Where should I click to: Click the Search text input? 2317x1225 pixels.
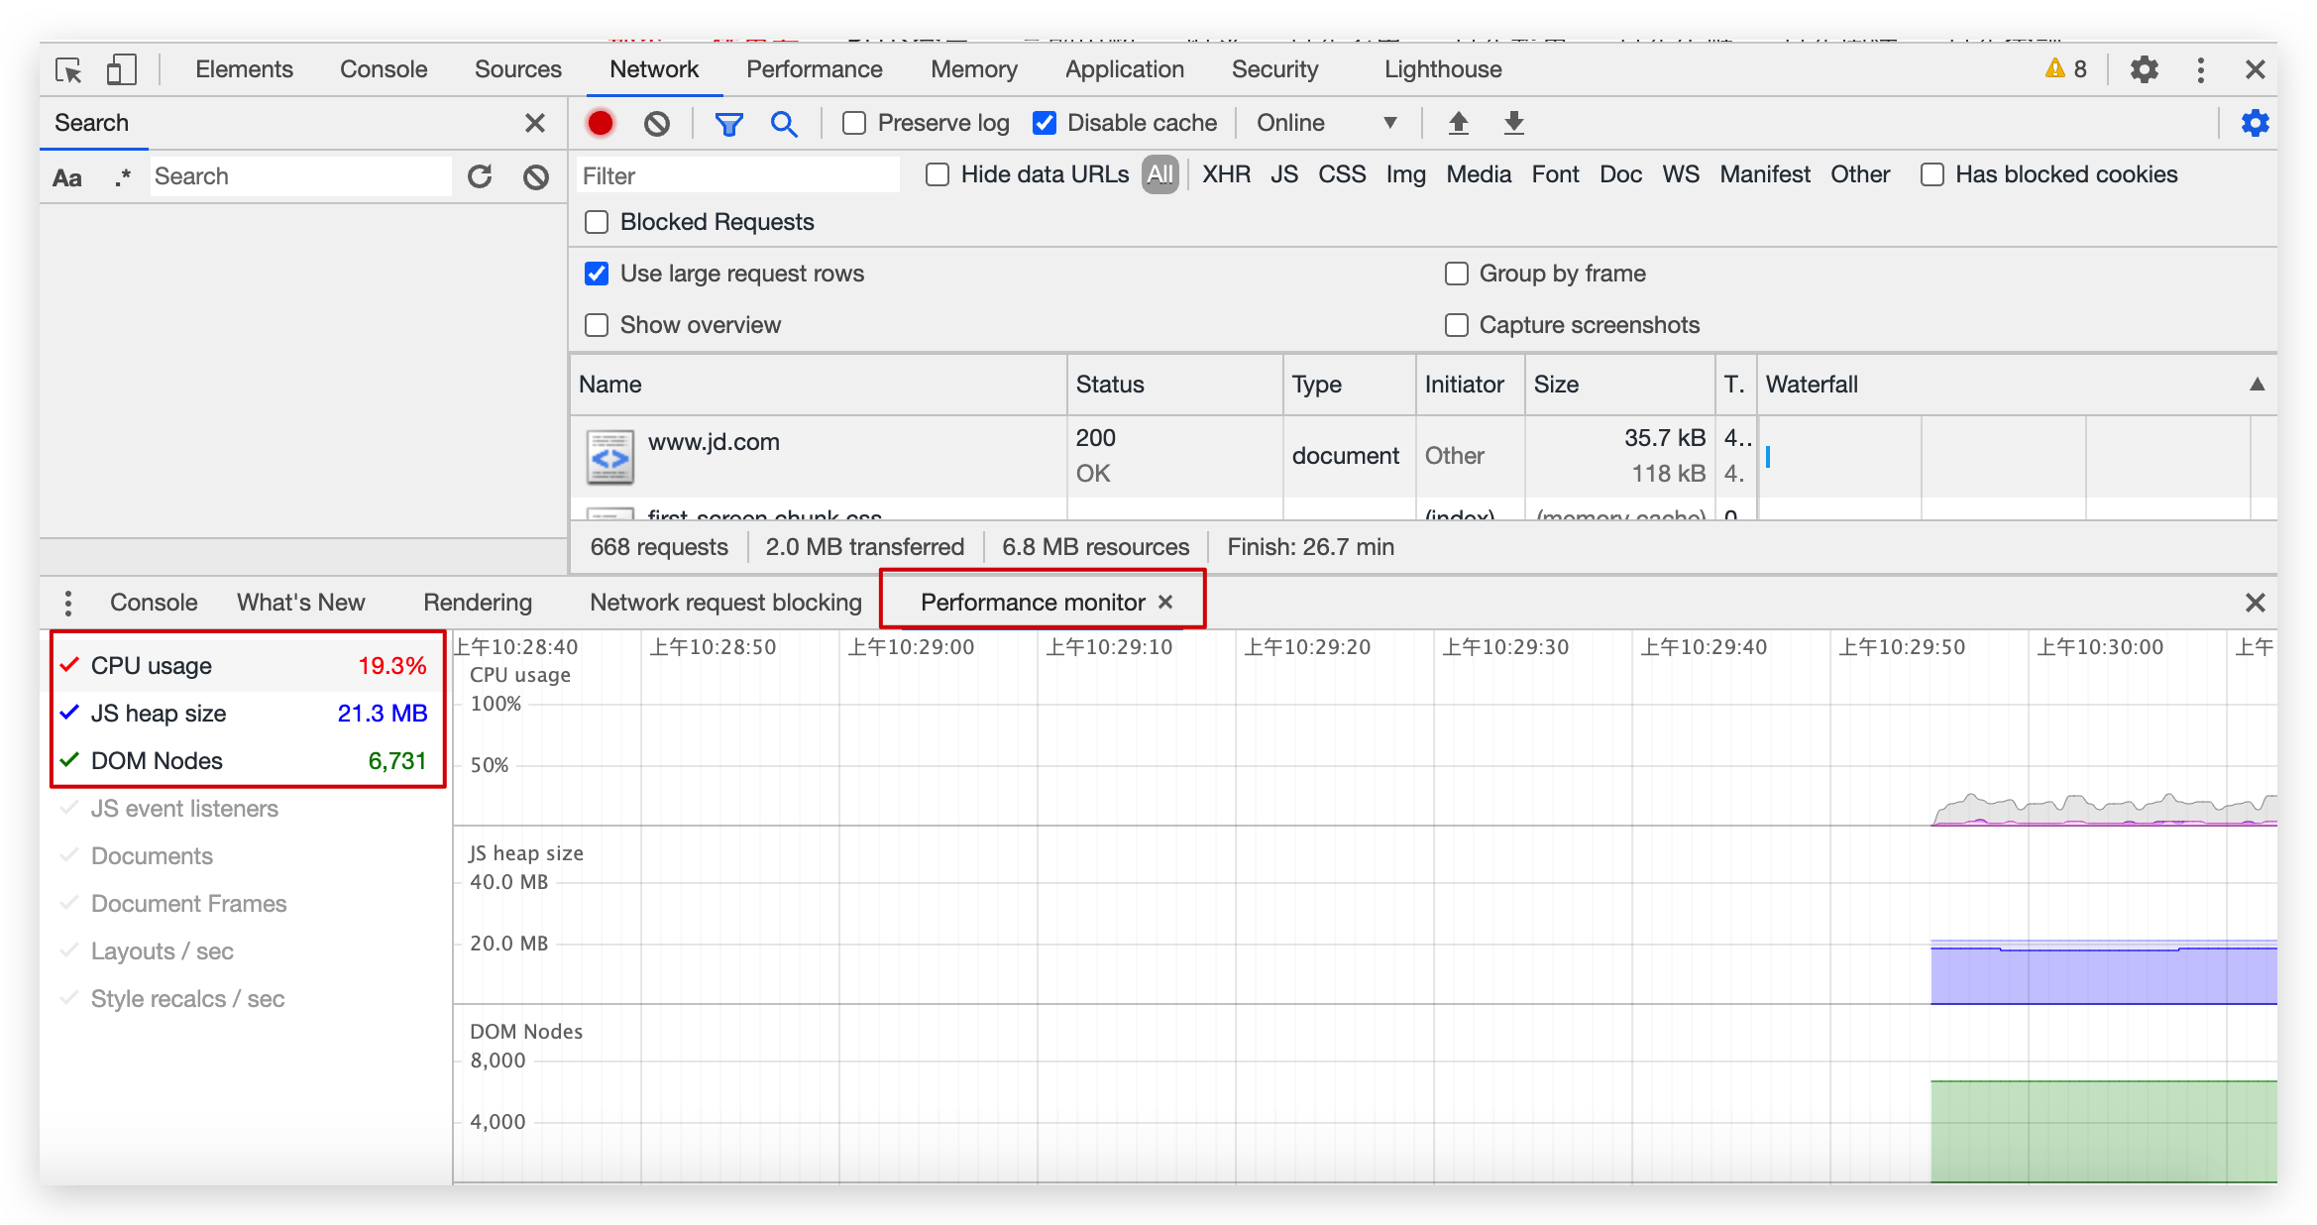301,176
